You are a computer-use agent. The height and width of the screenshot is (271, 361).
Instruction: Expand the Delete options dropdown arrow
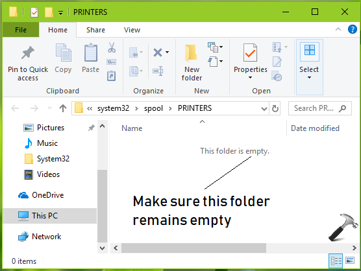tap(168, 52)
